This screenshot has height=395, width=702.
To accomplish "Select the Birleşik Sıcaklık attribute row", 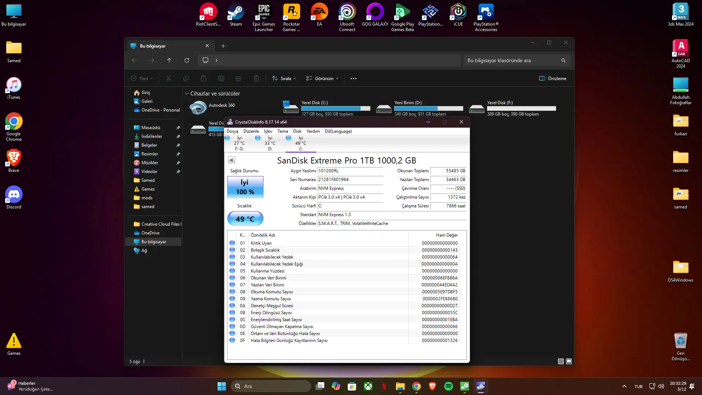I will point(344,250).
